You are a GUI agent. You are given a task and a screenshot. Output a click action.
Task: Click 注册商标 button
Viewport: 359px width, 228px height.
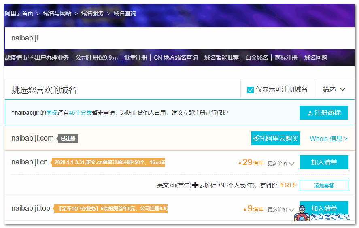coord(323,113)
